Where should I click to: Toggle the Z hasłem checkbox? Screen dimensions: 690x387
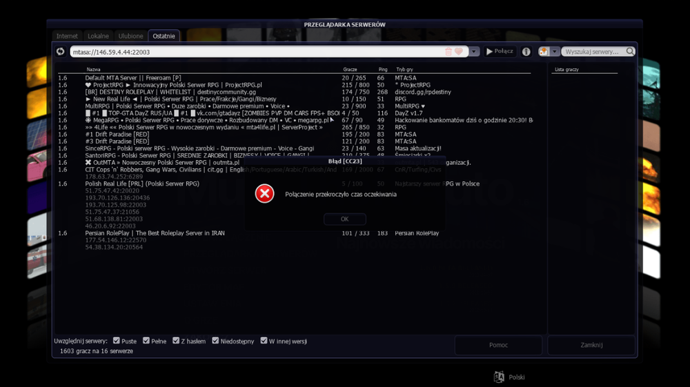pos(176,340)
